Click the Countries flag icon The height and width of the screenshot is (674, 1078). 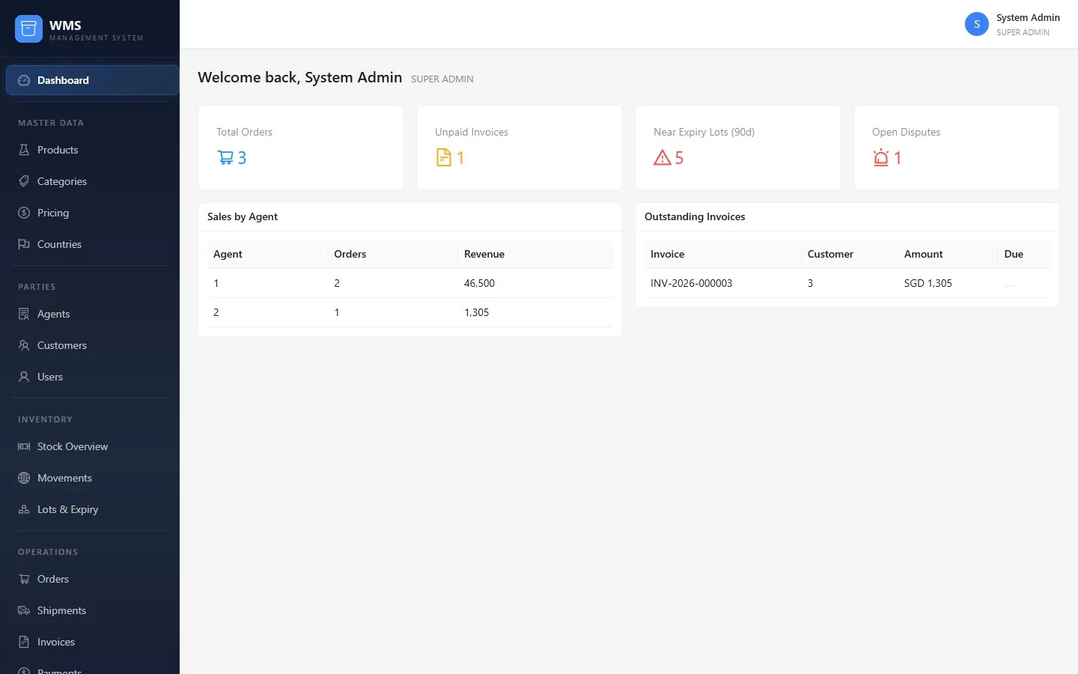[24, 244]
